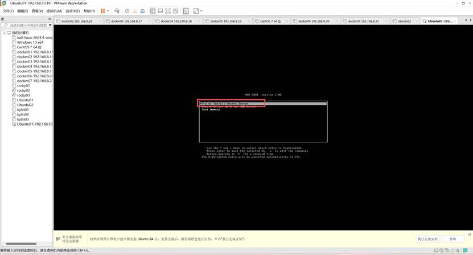Open the 文件(F) menu

[x=8, y=11]
